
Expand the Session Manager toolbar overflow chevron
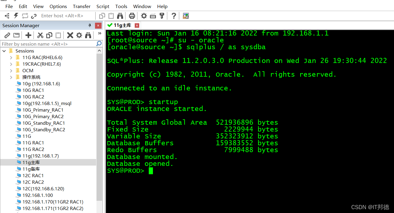coord(100,33)
